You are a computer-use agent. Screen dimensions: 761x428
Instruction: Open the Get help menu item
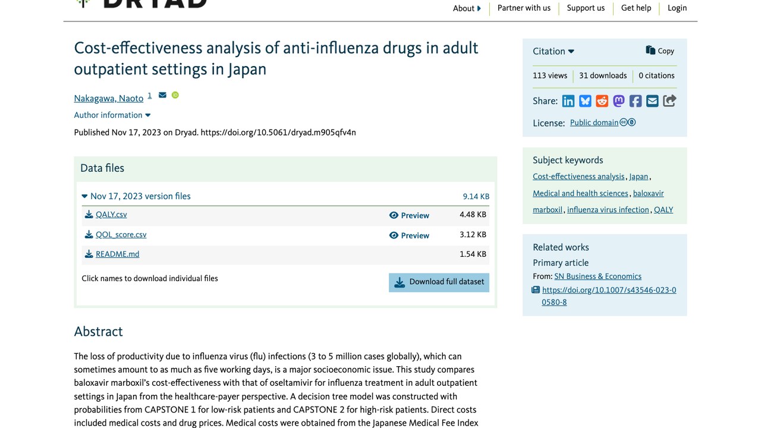[x=636, y=8]
